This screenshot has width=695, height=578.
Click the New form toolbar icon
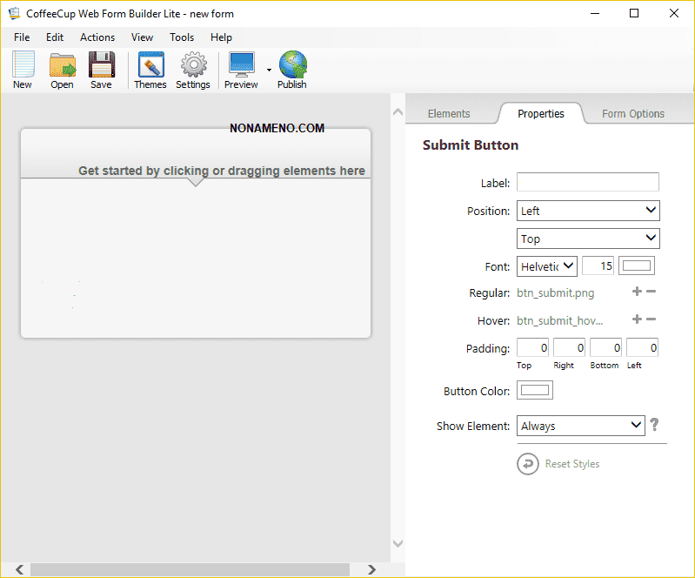(23, 69)
